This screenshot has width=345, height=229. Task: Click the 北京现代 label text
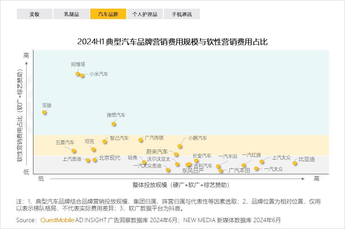[110, 158]
